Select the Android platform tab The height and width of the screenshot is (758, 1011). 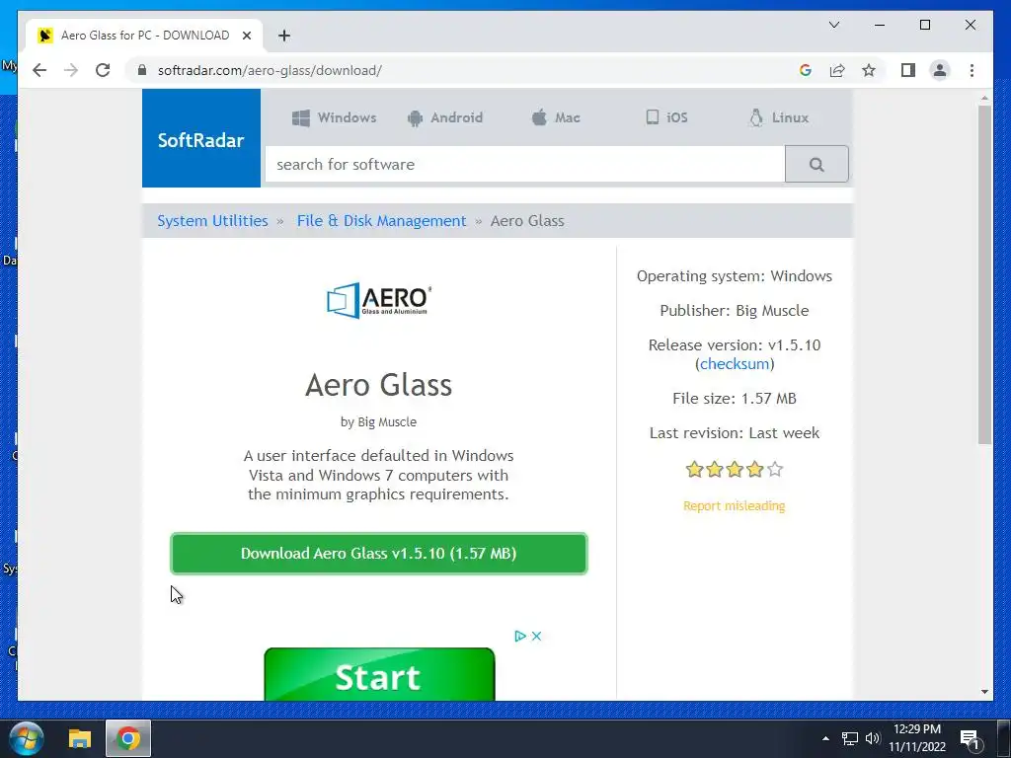pos(445,117)
